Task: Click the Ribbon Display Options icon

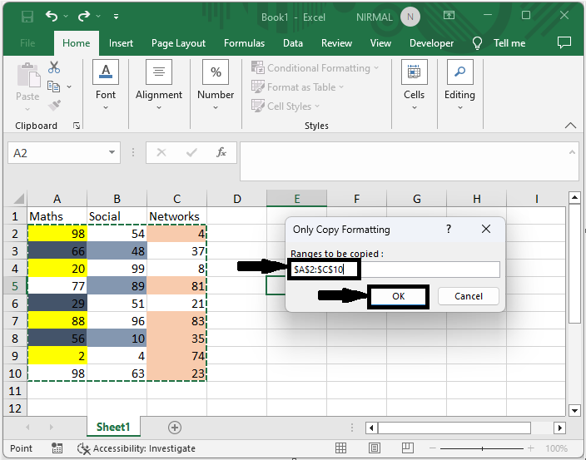Action: [x=449, y=15]
